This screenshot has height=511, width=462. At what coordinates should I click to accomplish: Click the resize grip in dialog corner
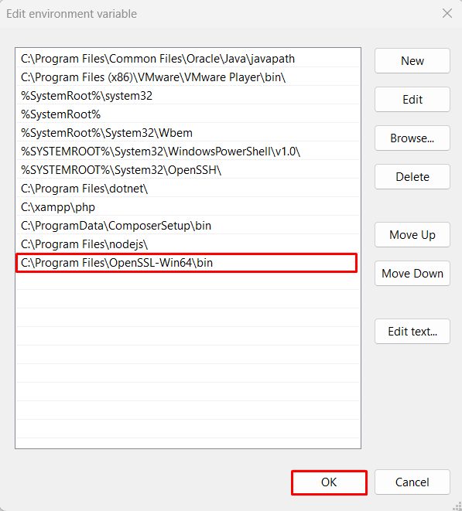[457, 506]
